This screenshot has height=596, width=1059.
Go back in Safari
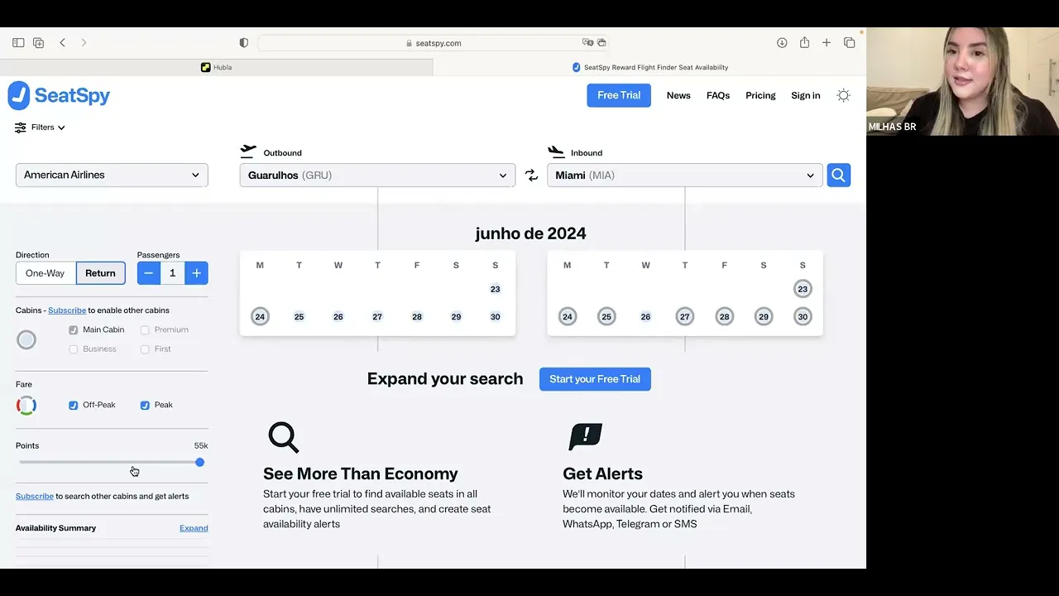tap(62, 43)
